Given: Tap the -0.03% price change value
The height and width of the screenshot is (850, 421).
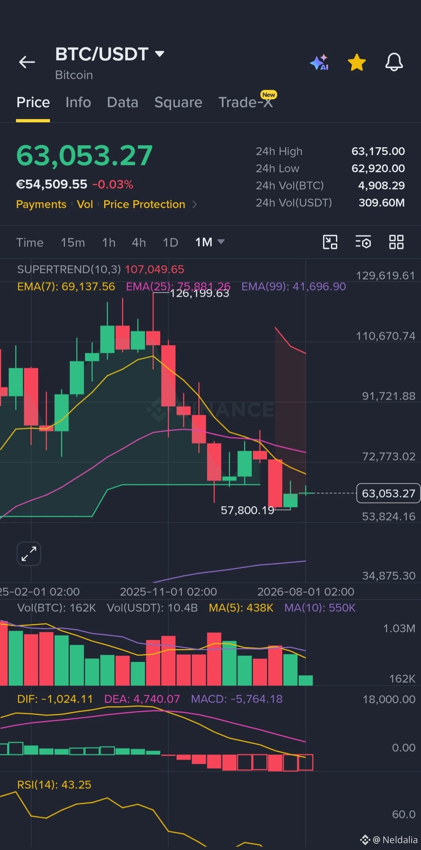Looking at the screenshot, I should [x=113, y=184].
